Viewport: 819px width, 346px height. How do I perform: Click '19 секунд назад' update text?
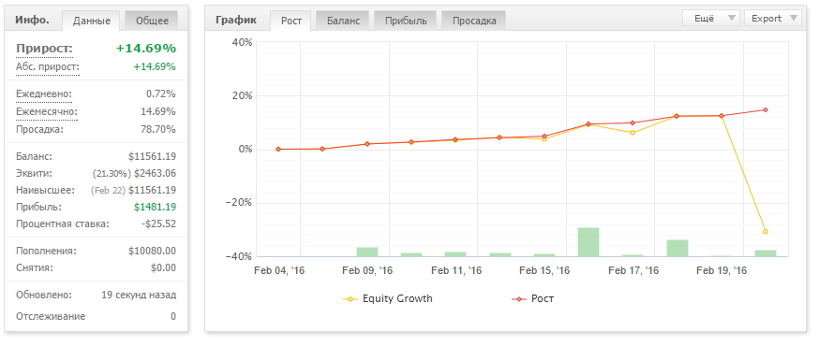click(139, 295)
